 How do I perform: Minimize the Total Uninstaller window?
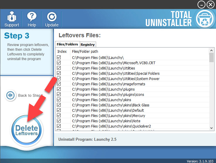pyautogui.click(x=201, y=5)
